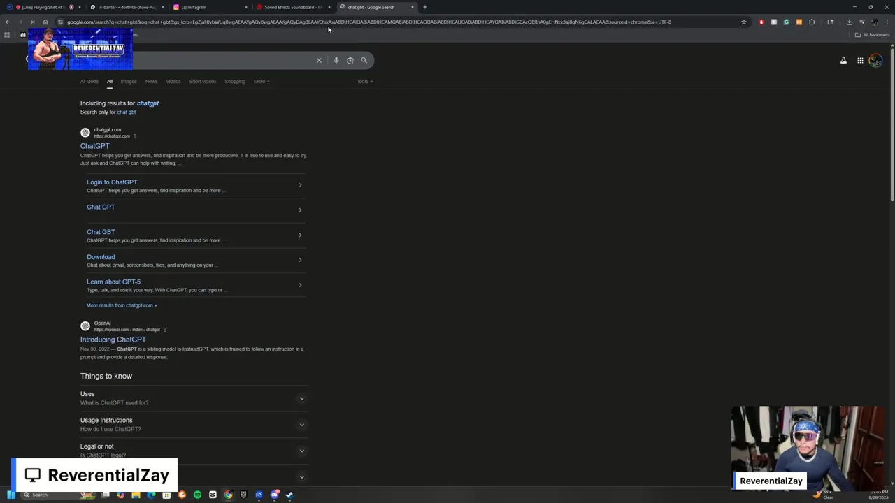
Task: Switch to the Instagram tab
Action: 210,7
